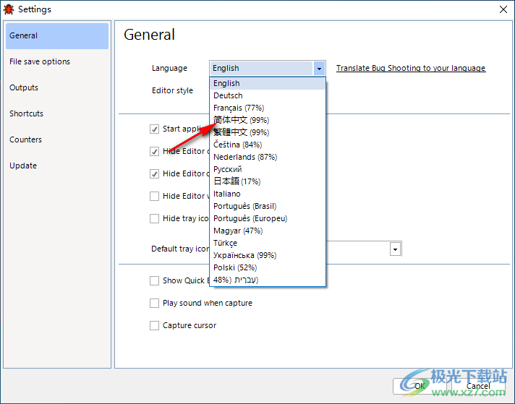Pick Magyar (47%) from the list
Viewport: 515px width, 404px height.
268,231
